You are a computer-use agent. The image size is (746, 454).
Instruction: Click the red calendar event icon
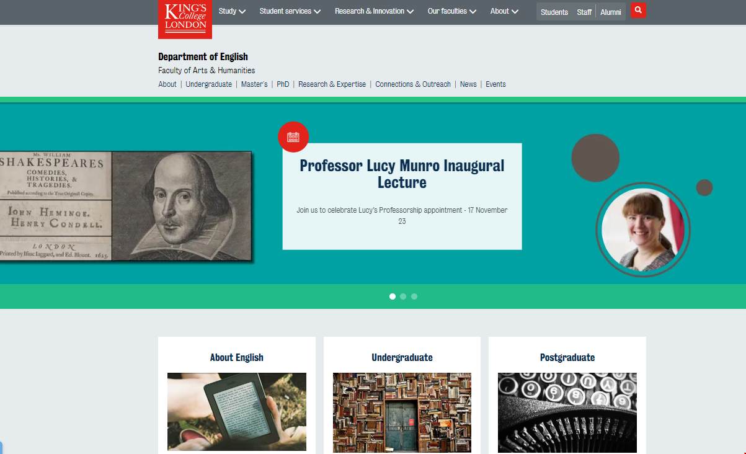click(x=293, y=136)
